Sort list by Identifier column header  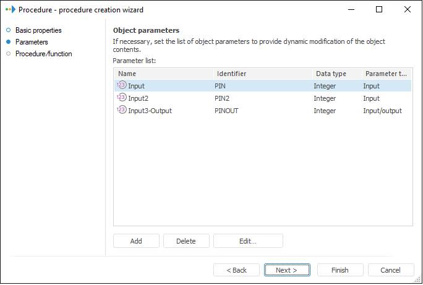pos(262,74)
